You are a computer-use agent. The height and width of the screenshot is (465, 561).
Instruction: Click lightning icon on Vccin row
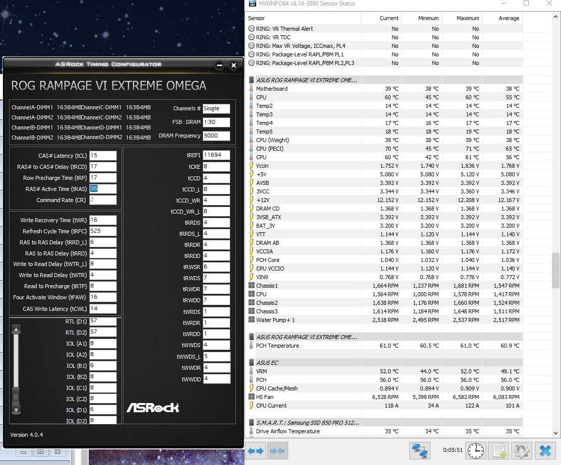tap(251, 166)
